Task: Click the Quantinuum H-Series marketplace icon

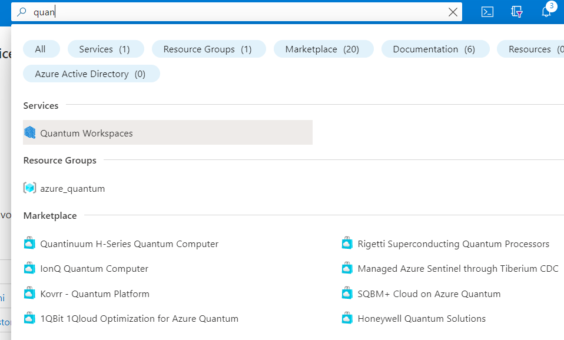Action: pyautogui.click(x=29, y=244)
